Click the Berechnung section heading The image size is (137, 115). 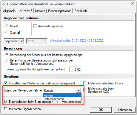[13, 48]
